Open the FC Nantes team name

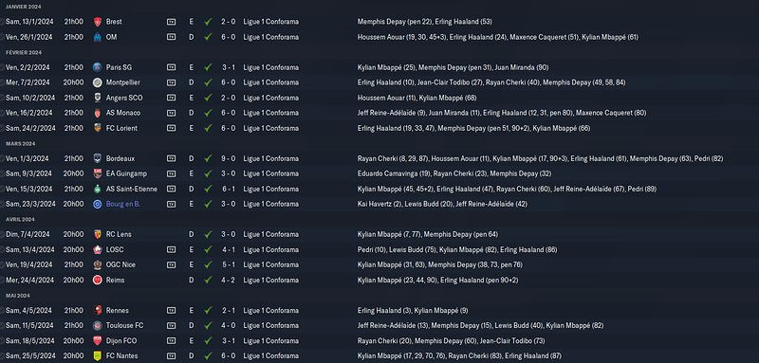pyautogui.click(x=121, y=356)
